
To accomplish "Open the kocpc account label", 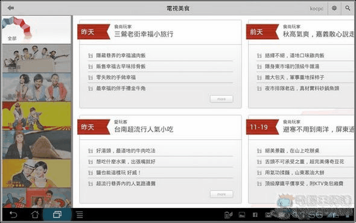I will click(x=317, y=8).
